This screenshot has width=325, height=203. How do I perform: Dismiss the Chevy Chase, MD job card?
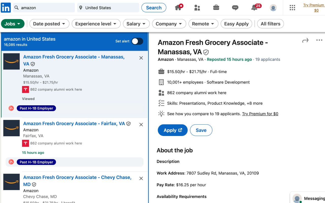pyautogui.click(x=141, y=178)
